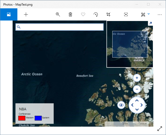Open the three-dot See more menu

[159, 14]
